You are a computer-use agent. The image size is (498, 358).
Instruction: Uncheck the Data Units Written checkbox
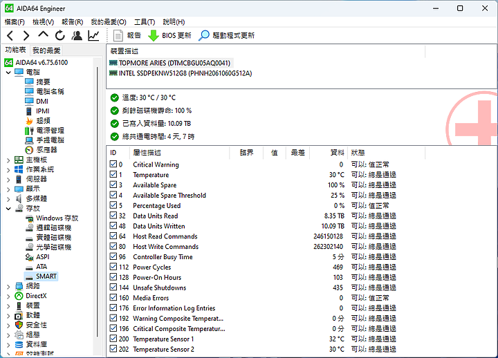tap(113, 226)
